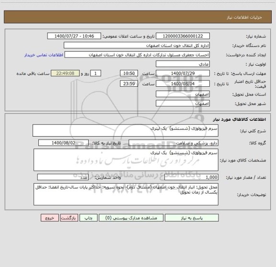Click priority field showing عادی
This screenshot has width=276, height=267.
[183, 64]
